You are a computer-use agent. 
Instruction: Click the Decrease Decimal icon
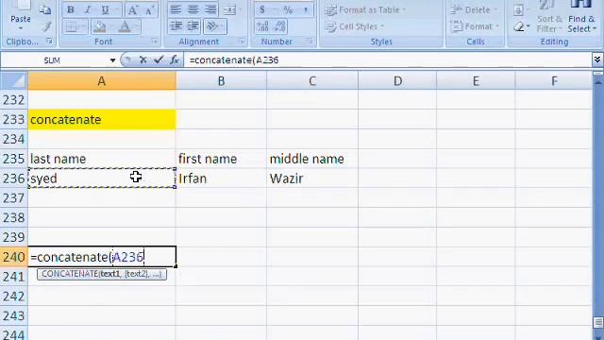279,26
